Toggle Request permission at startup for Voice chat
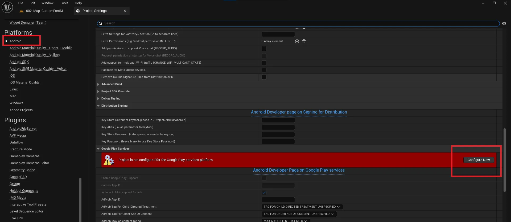511x222 pixels. [264, 56]
